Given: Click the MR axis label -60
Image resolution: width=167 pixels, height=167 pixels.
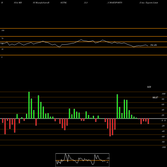Looking at the screenshot, I should pos(163,137).
